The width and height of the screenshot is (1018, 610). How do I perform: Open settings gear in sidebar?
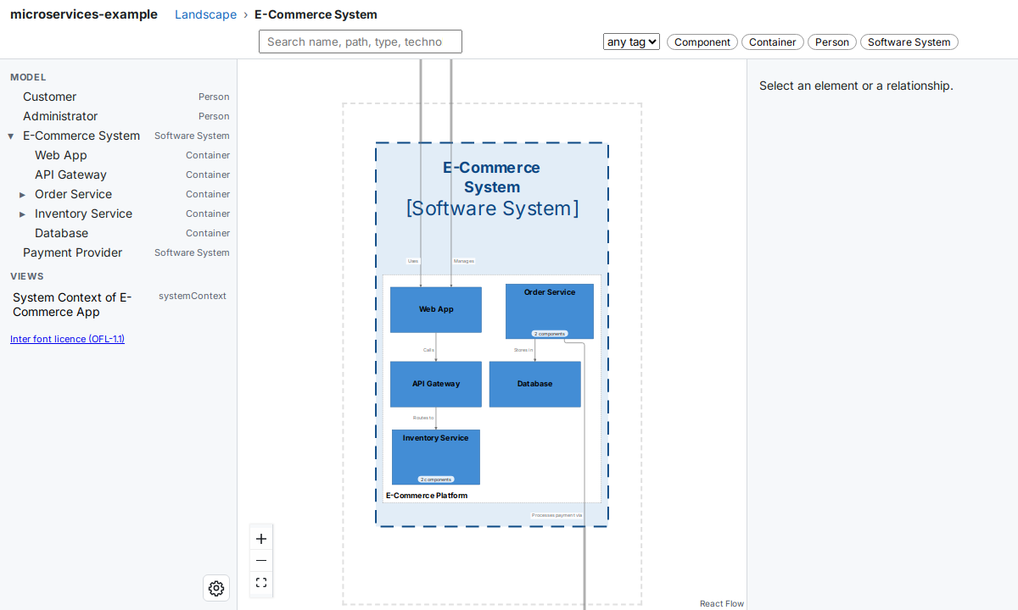click(x=216, y=588)
